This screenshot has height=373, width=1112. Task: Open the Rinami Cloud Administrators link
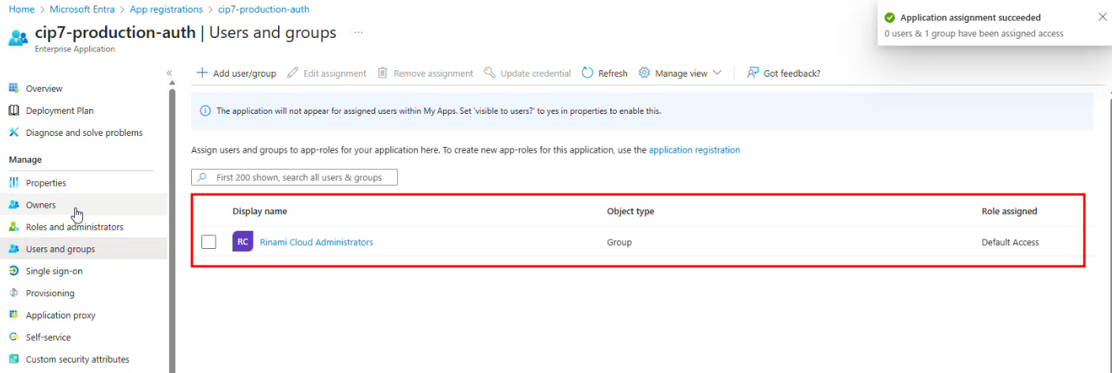[316, 243]
